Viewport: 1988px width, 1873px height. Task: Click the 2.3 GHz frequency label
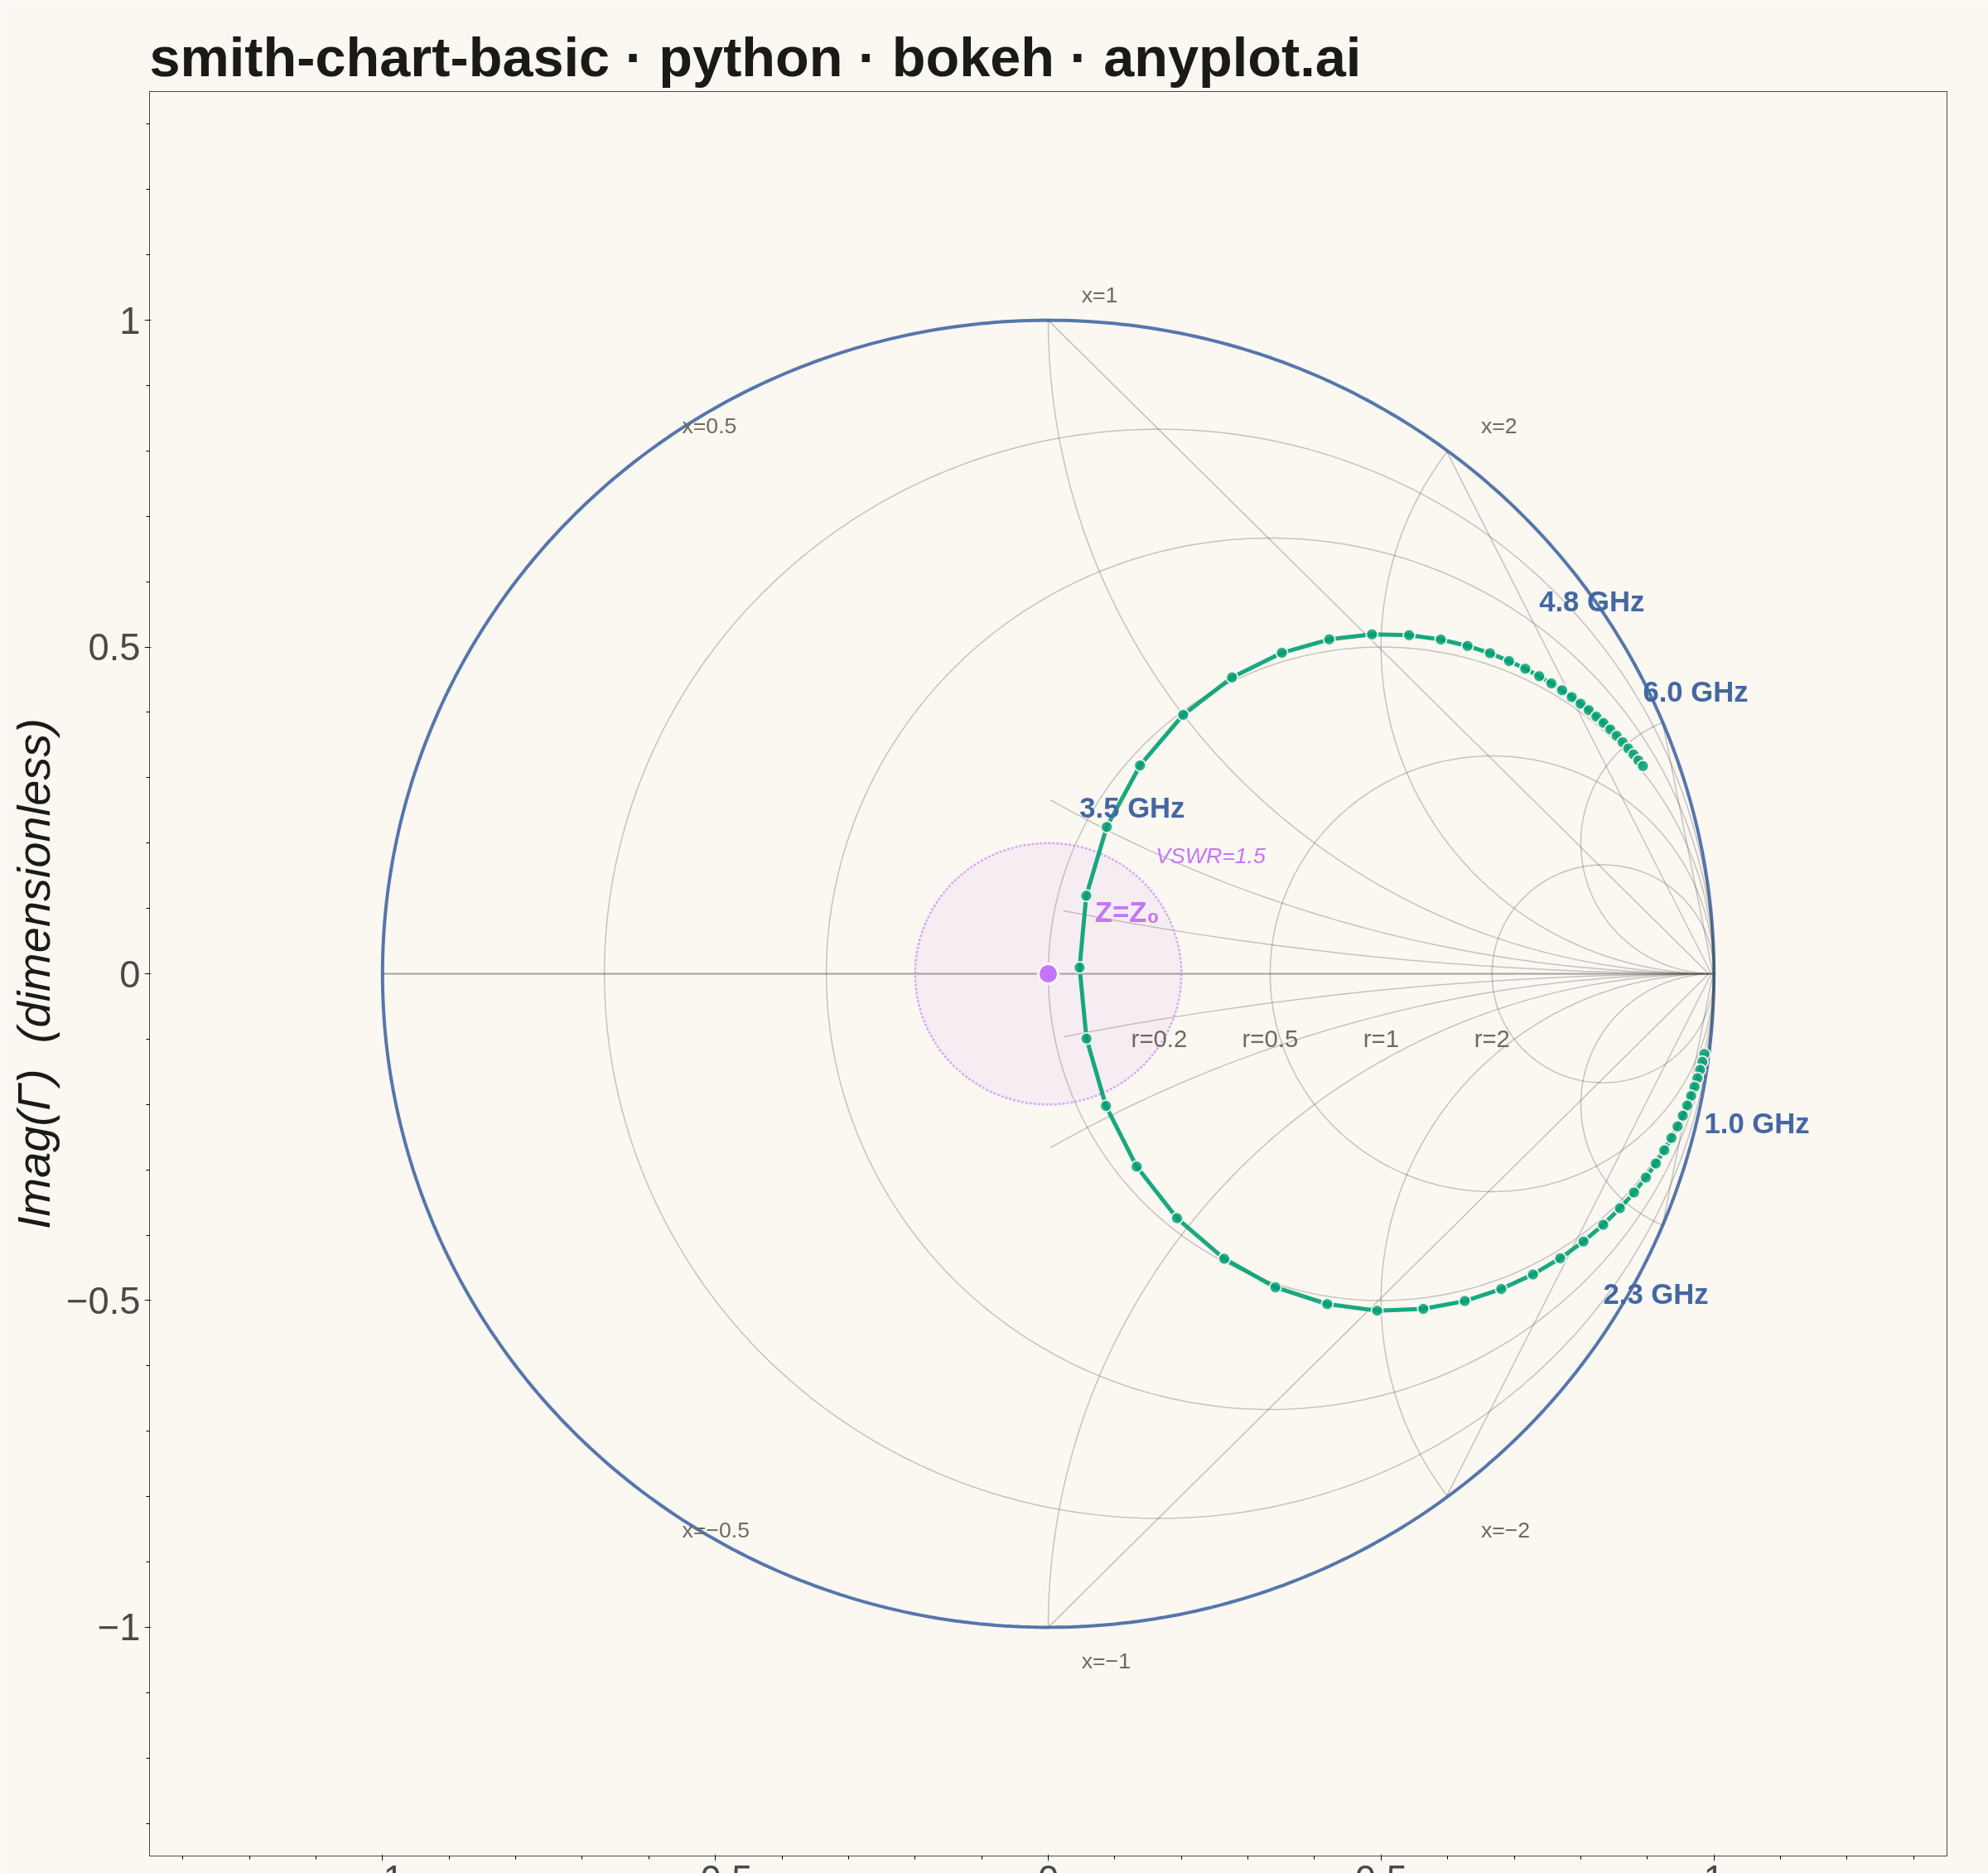point(1655,1294)
